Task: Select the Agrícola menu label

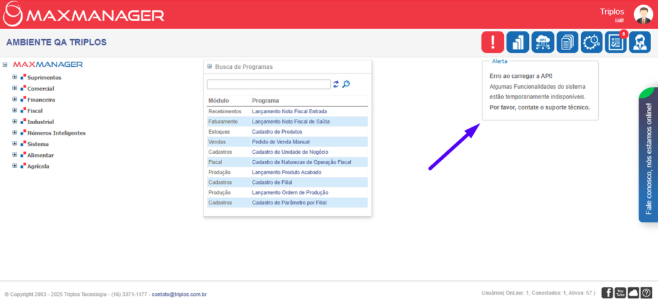Action: (x=38, y=166)
